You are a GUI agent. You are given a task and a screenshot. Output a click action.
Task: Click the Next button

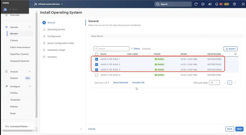[239, 129]
